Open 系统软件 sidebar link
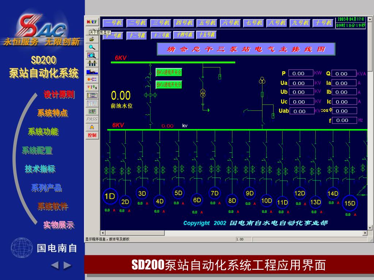Screen dimensions: 374x280 point(53,206)
